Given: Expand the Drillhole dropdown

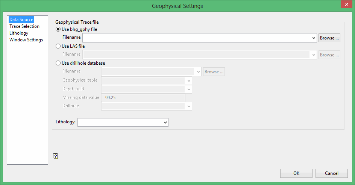Looking at the screenshot, I should pyautogui.click(x=188, y=106).
